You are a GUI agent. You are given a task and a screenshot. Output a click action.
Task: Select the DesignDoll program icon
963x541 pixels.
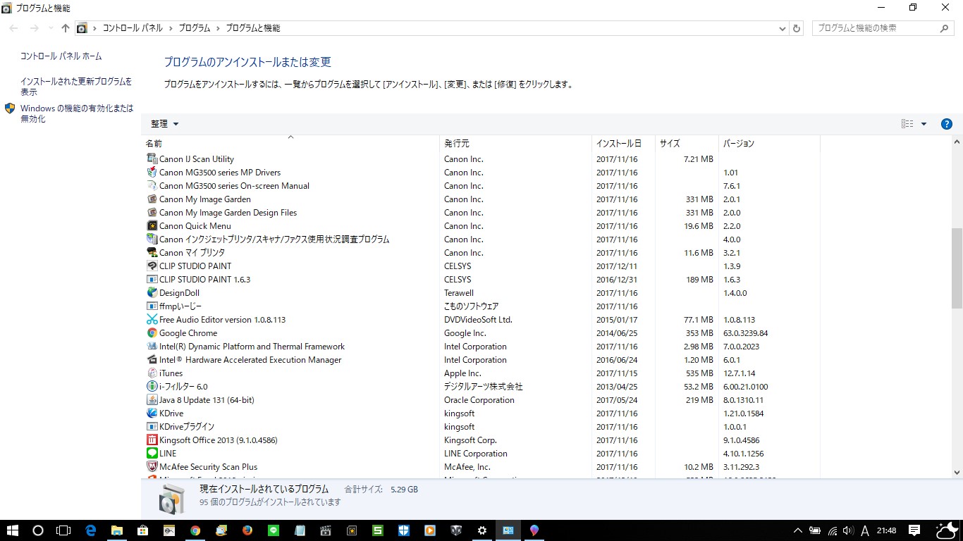click(152, 293)
